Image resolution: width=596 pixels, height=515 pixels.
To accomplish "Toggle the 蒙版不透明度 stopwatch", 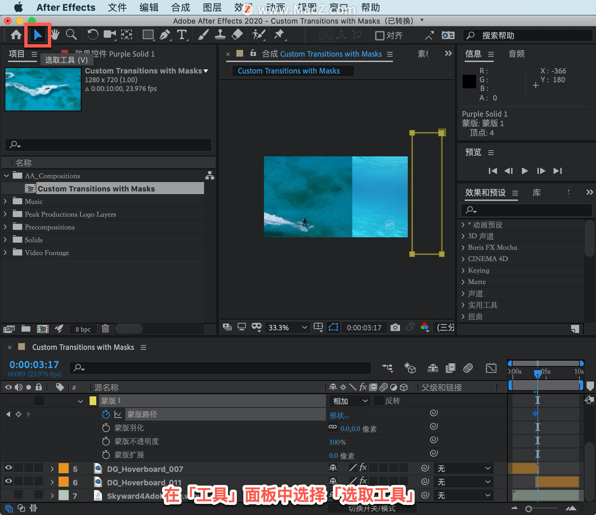I will coord(106,441).
